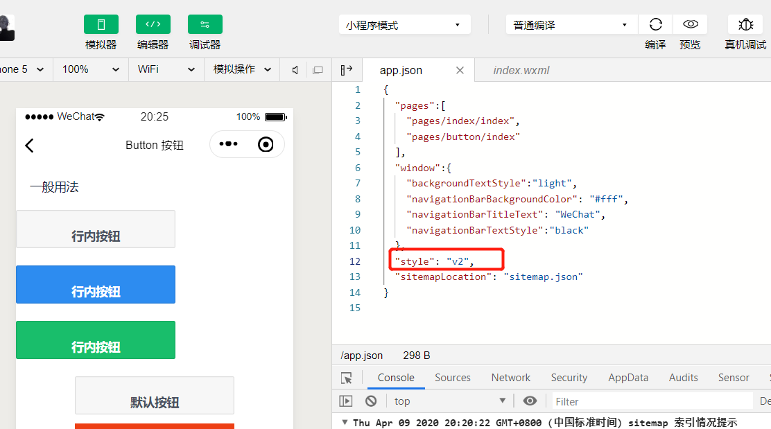Open the top context dropdown
Viewport: 771px width, 429px height.
[449, 401]
